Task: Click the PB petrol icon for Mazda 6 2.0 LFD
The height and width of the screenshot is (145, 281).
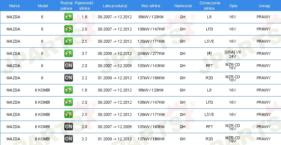Action: pyautogui.click(x=69, y=29)
